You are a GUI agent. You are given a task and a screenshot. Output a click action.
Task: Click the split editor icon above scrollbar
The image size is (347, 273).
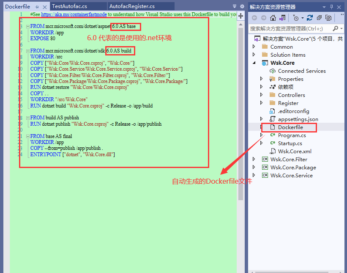click(x=241, y=16)
